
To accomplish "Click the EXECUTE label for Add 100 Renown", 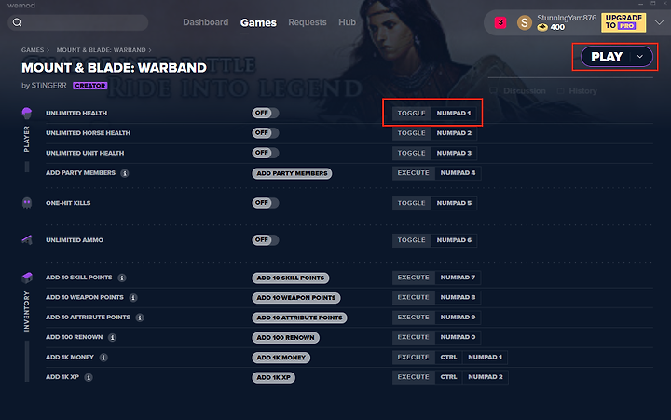I will (413, 337).
